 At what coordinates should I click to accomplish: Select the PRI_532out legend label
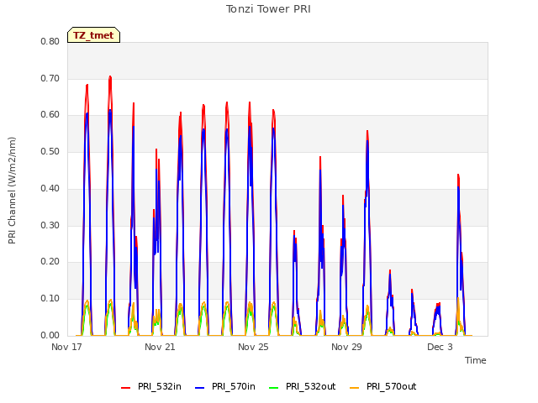click(x=310, y=386)
